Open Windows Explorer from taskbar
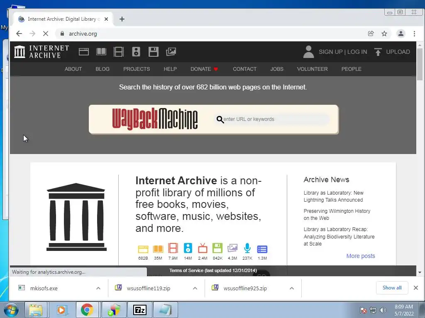This screenshot has height=318, width=425. tap(36, 310)
